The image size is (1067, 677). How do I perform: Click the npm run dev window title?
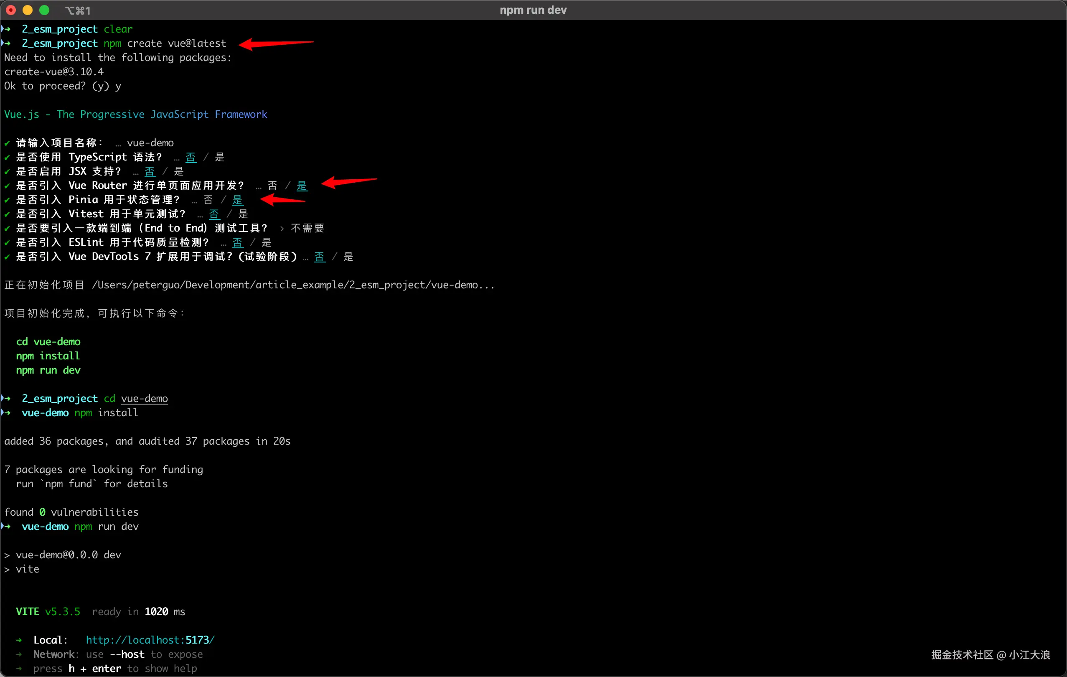point(533,10)
